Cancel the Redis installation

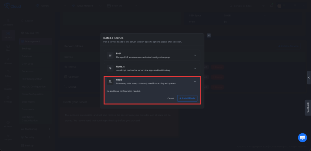click(171, 98)
